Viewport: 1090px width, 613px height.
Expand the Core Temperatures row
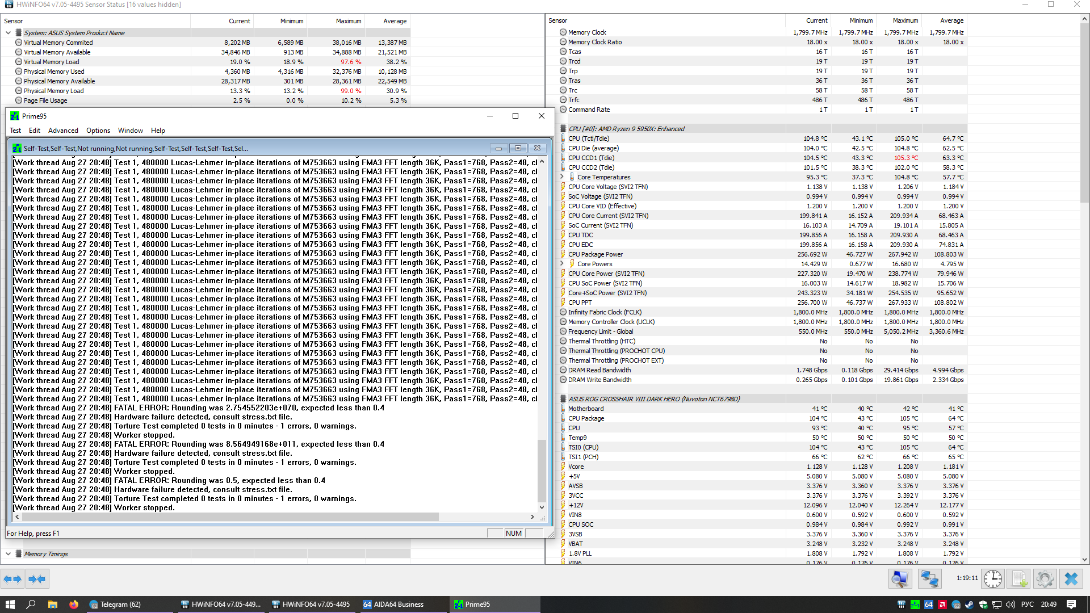pyautogui.click(x=562, y=177)
